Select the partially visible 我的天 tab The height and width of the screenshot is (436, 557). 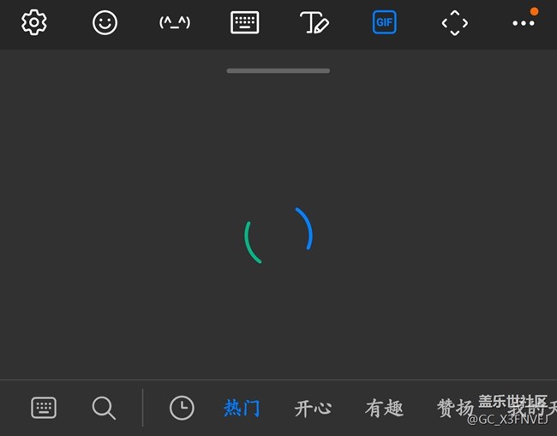532,409
